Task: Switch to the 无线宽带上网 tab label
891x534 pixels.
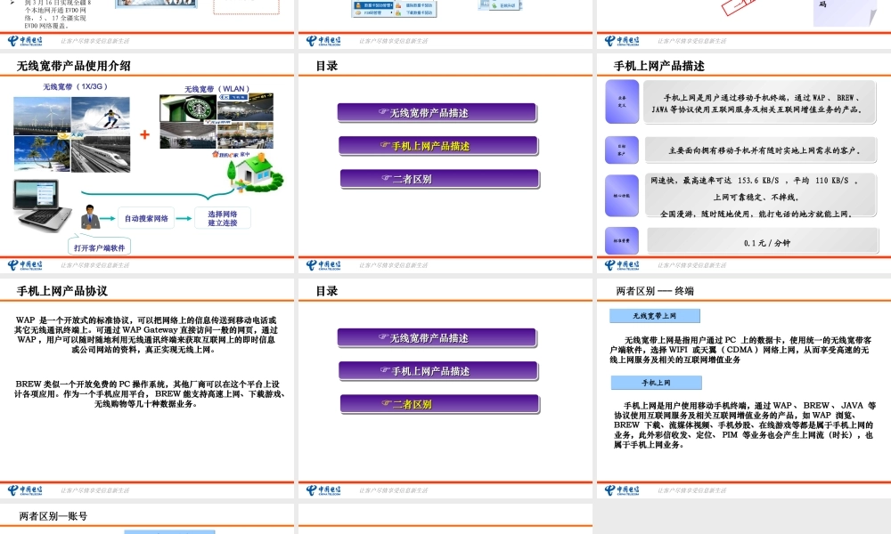Action: [654, 316]
